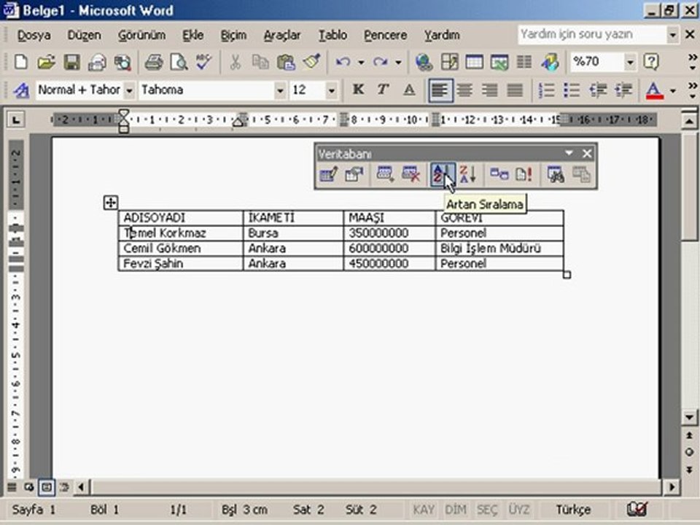This screenshot has height=525, width=700.
Task: Toggle the underlined A button
Action: tap(408, 90)
